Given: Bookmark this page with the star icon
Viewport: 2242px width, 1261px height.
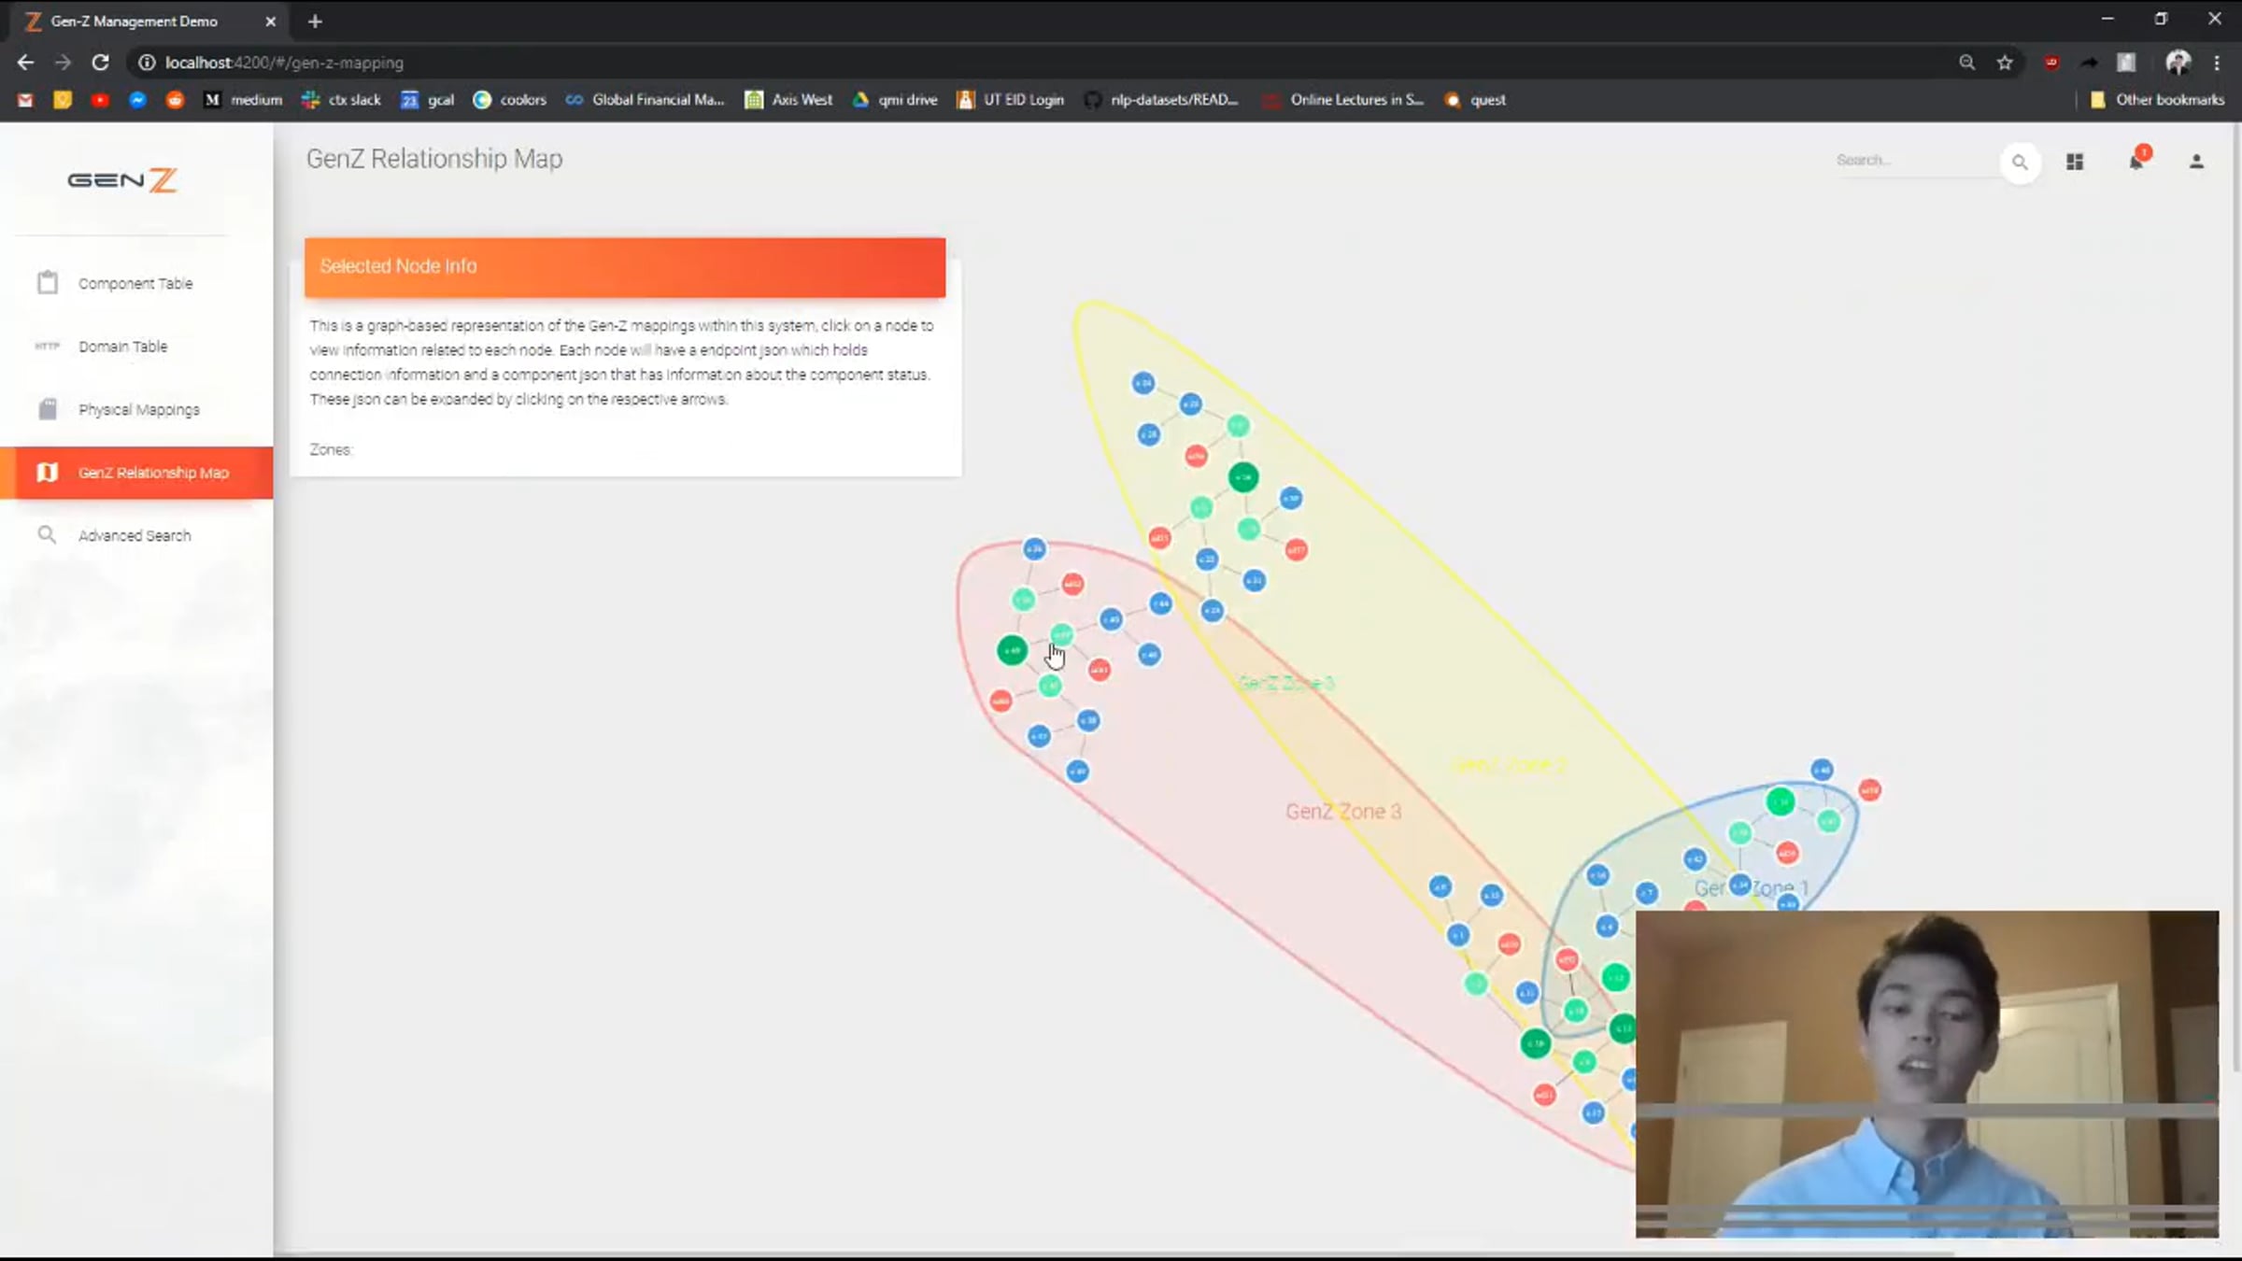Looking at the screenshot, I should 2005,63.
